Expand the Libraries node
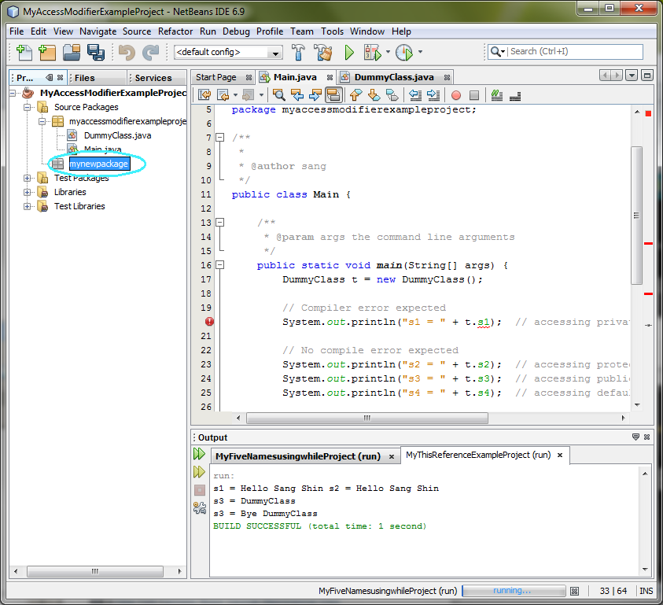Image resolution: width=663 pixels, height=605 pixels. (27, 192)
